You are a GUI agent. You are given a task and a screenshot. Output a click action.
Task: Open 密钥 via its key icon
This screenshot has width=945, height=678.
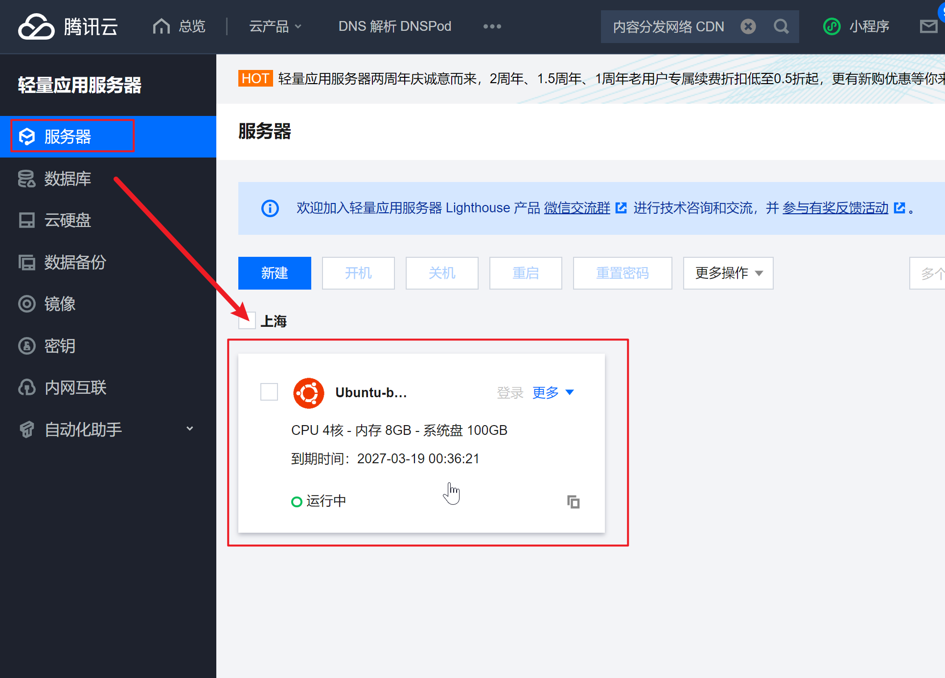click(27, 346)
